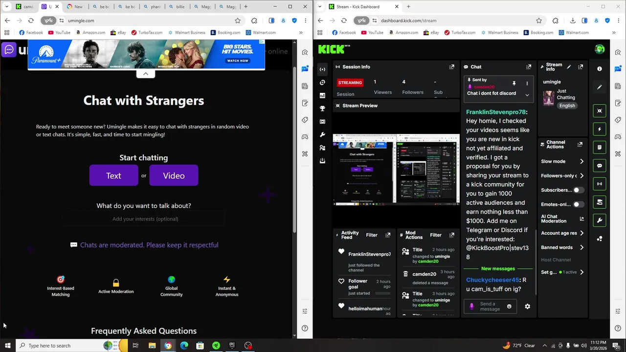The height and width of the screenshot is (352, 626).
Task: Edit Stream info with the pencil icon
Action: [x=568, y=66]
